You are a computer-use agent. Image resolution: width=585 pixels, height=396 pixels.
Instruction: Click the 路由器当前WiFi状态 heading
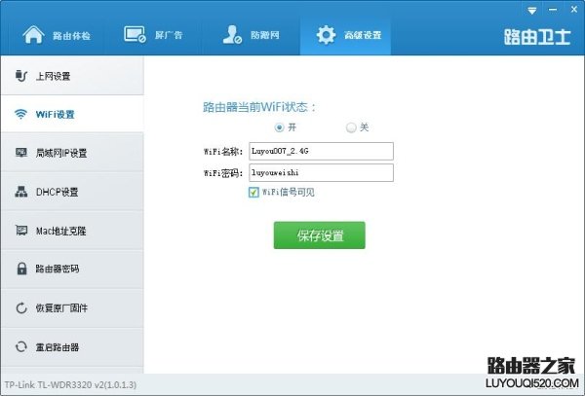(259, 107)
